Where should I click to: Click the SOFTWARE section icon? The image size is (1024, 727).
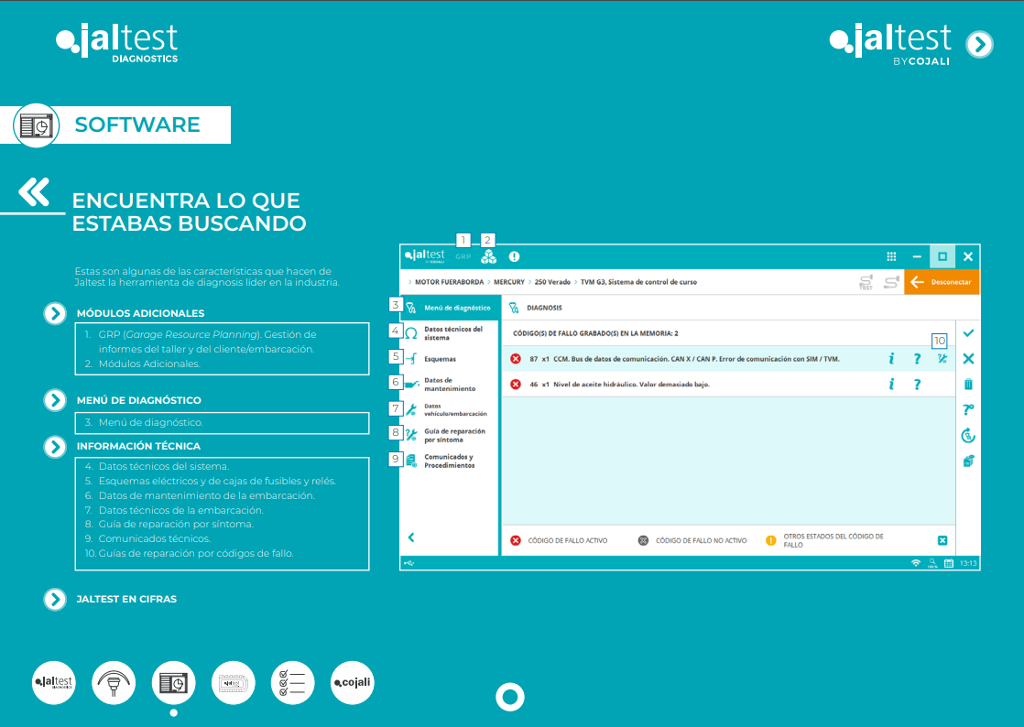[x=36, y=125]
